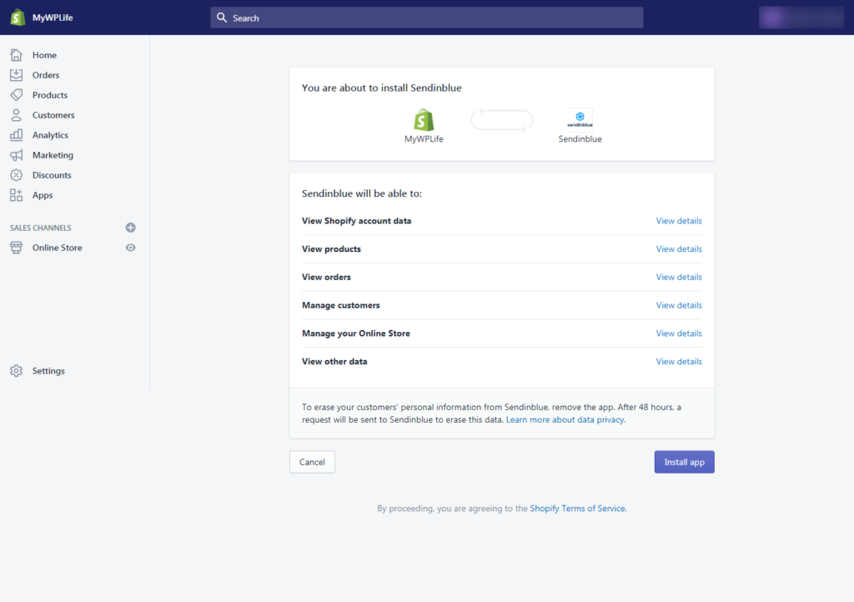View details for Shopify account data

click(679, 221)
